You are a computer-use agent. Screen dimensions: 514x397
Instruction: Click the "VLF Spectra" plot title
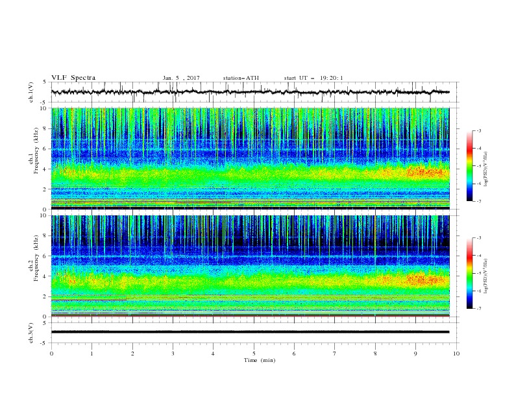pyautogui.click(x=73, y=78)
